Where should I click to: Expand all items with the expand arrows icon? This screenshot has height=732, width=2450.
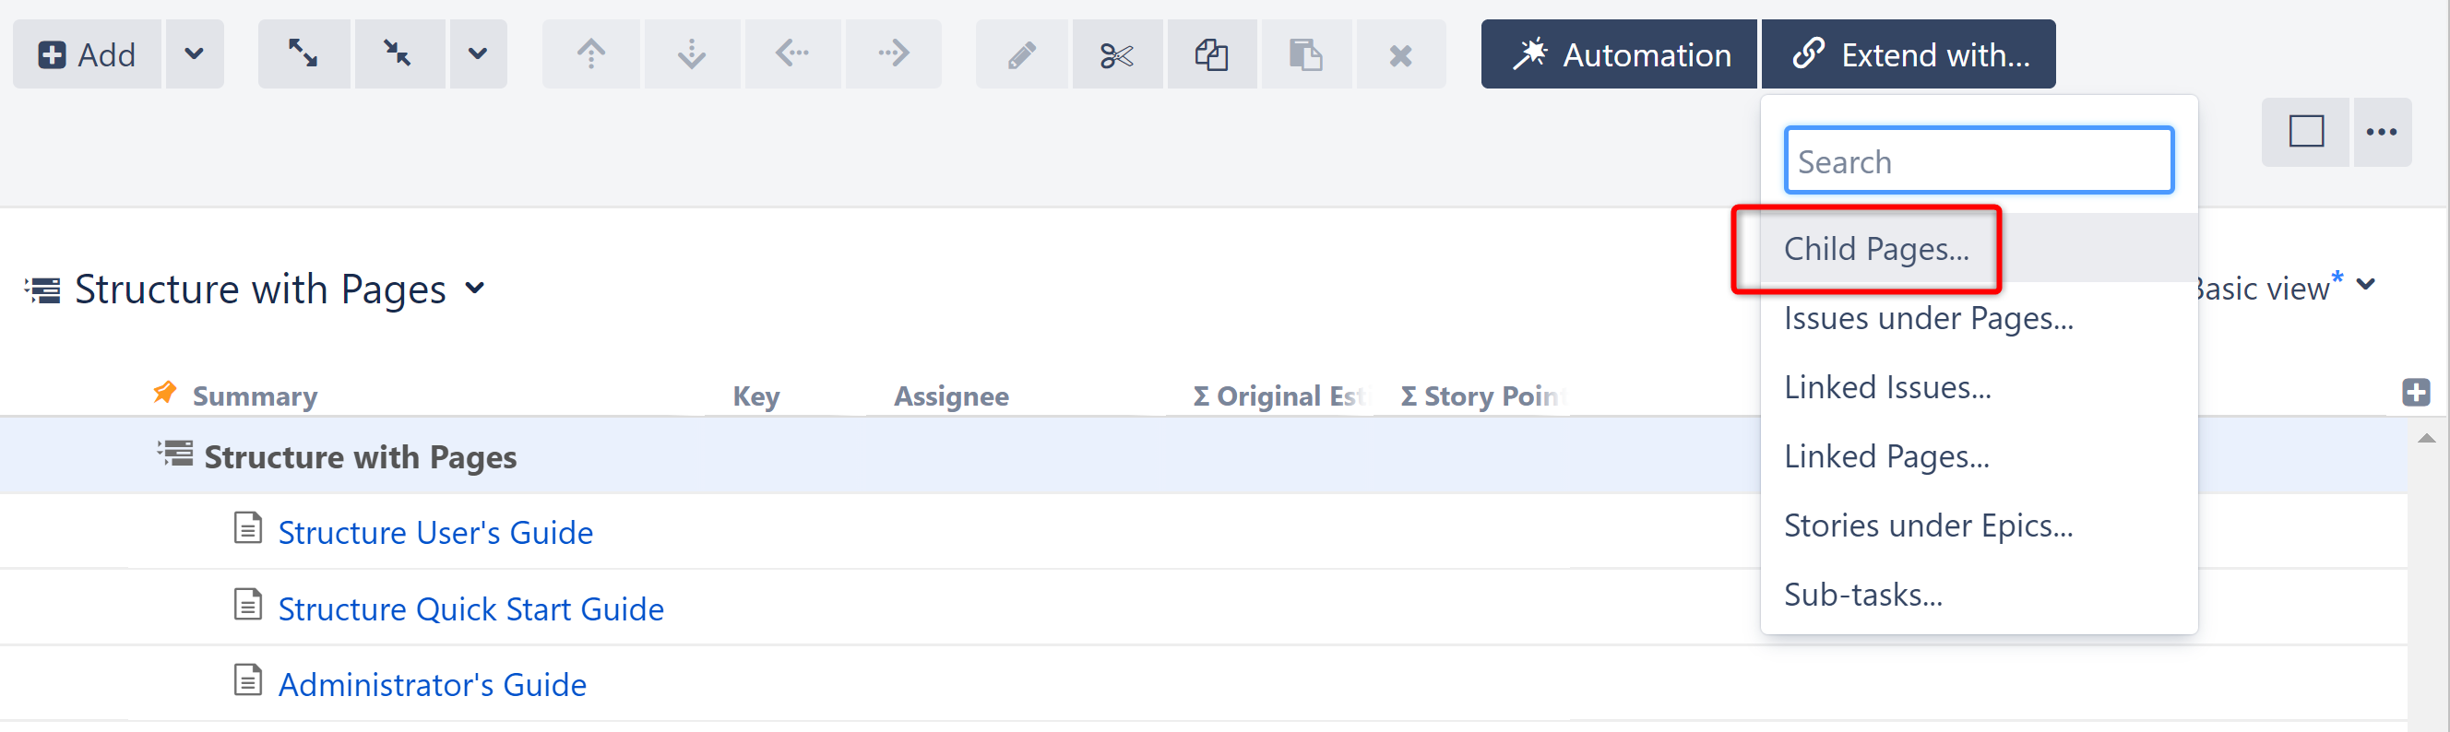(303, 54)
